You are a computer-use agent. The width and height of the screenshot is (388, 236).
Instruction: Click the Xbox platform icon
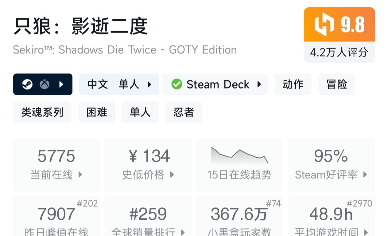coord(45,84)
